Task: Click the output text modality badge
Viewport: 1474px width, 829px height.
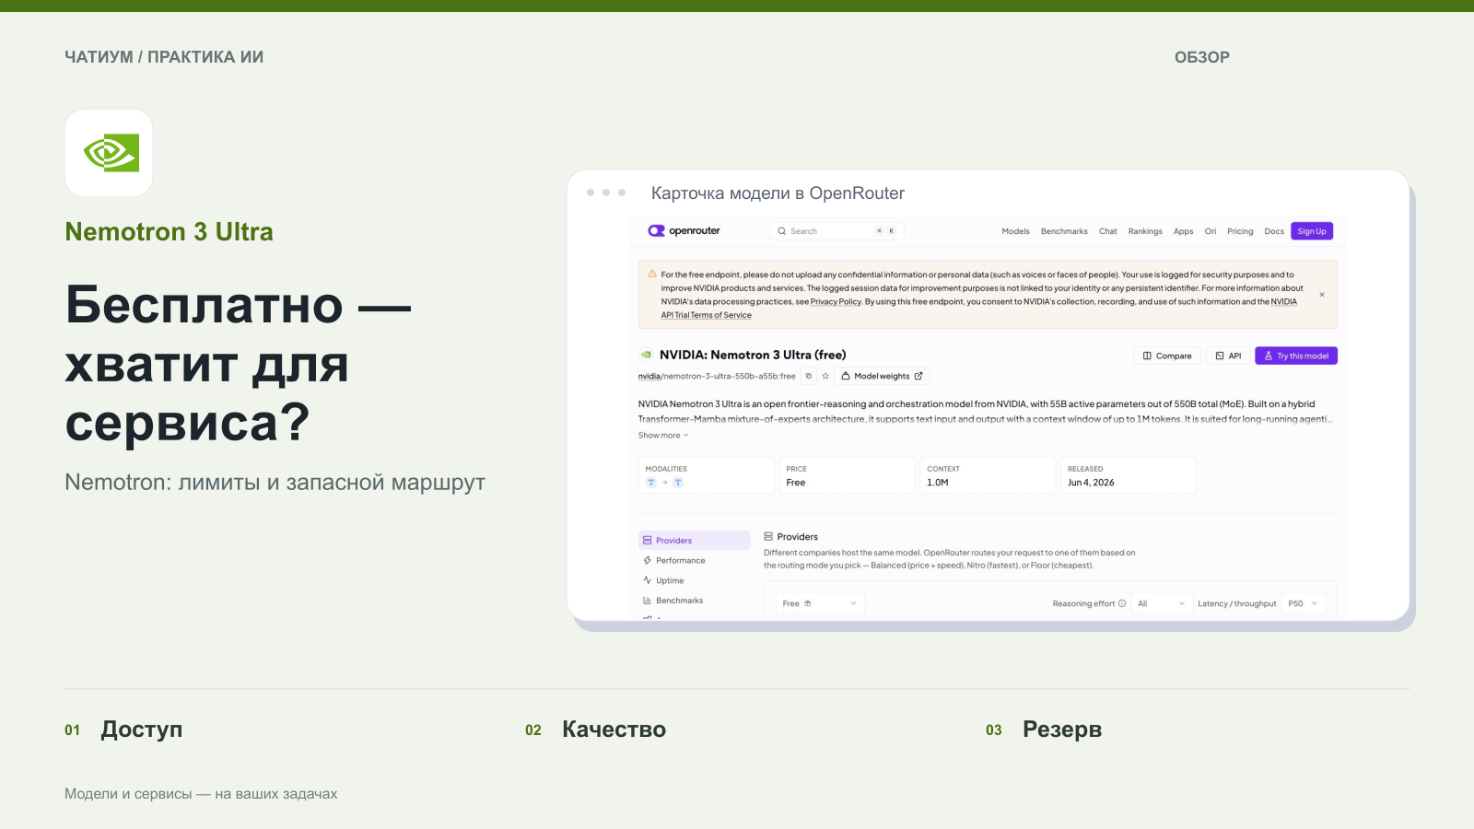Action: point(678,483)
